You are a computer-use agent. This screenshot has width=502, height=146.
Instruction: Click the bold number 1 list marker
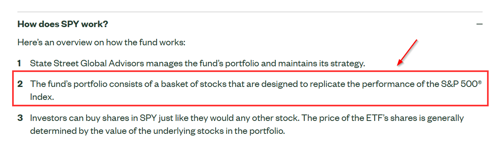[19, 63]
